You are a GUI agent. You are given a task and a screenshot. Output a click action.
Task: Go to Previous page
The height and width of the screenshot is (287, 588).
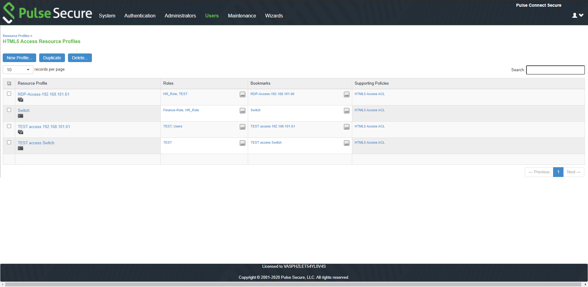(x=539, y=172)
